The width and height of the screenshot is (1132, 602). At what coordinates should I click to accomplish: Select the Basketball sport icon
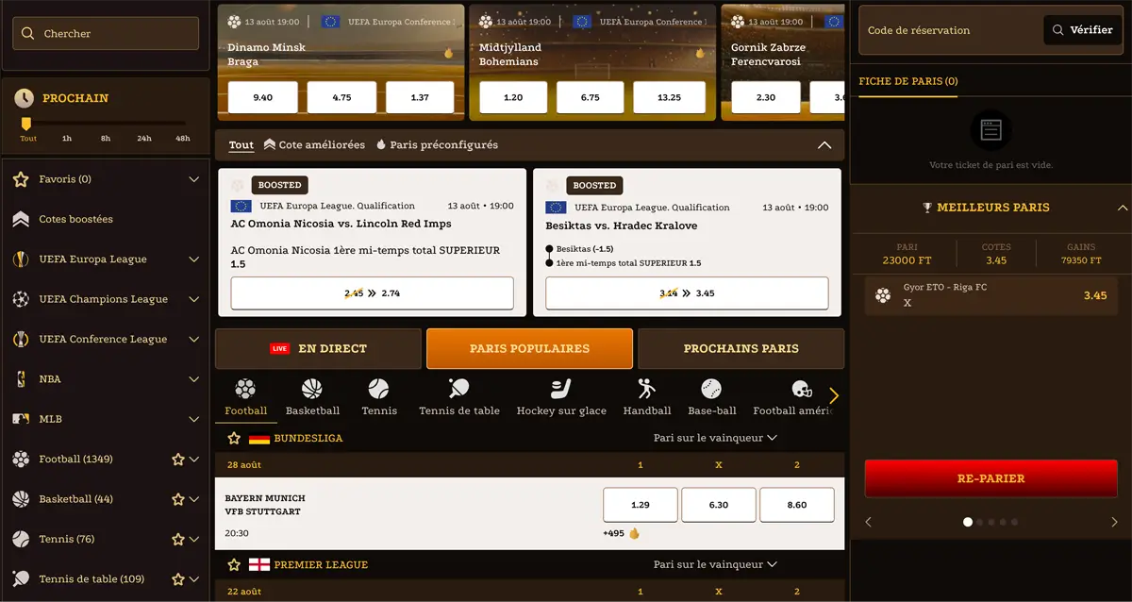click(x=312, y=389)
